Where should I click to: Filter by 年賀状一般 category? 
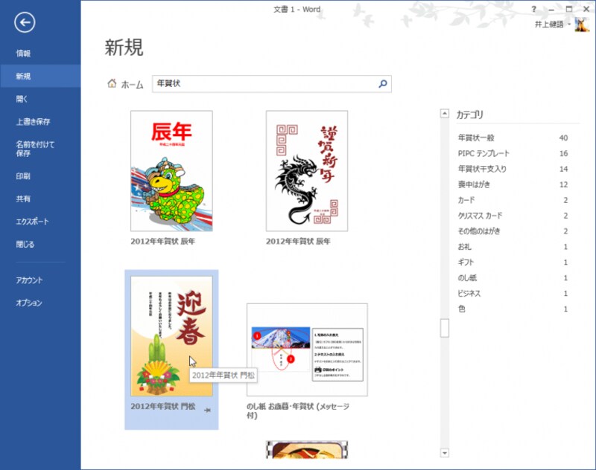point(476,138)
